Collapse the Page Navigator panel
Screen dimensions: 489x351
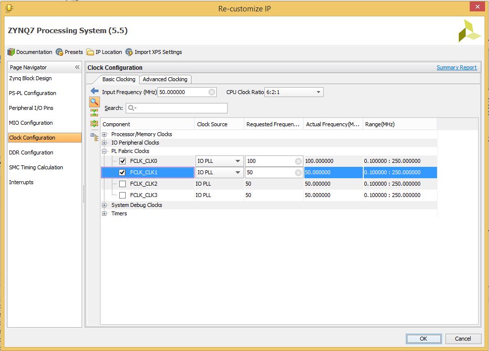click(x=77, y=67)
